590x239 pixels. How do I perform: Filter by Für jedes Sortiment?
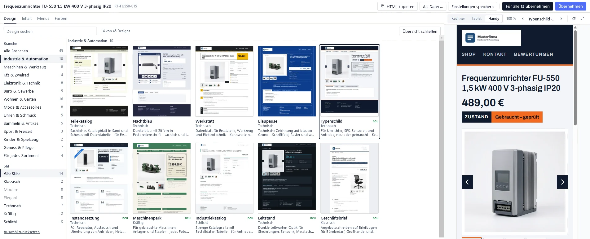coord(33,155)
